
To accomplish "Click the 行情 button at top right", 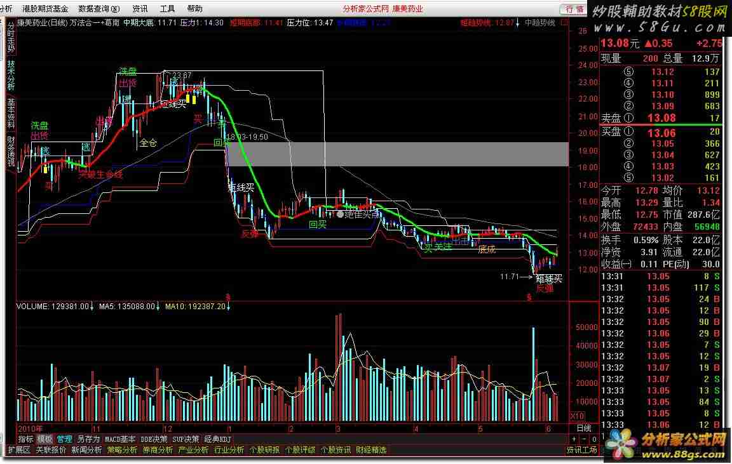I will (574, 10).
